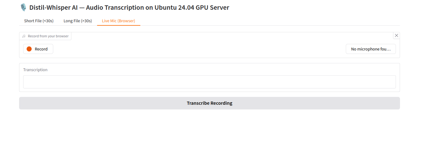Focus the Transcription text box
The width and height of the screenshot is (431, 159).
click(x=209, y=82)
